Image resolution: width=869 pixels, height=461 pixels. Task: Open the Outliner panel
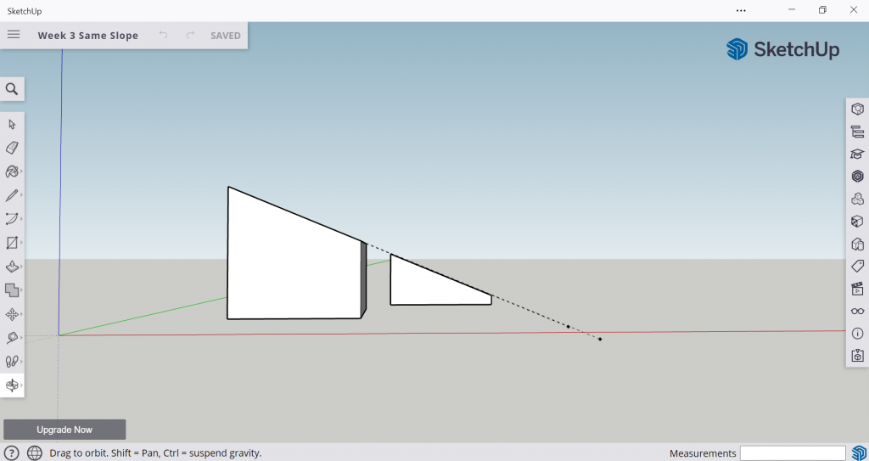[x=857, y=132]
